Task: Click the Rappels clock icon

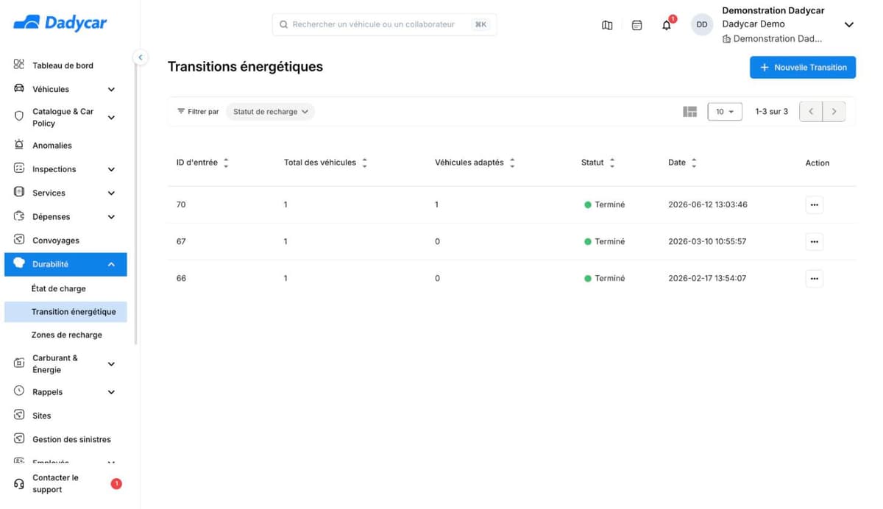Action: pos(19,391)
